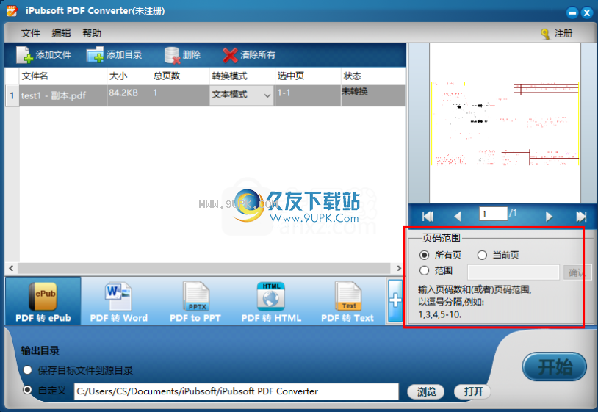Screen dimensions: 598x412
Task: Click the page range input field
Action: [x=514, y=272]
